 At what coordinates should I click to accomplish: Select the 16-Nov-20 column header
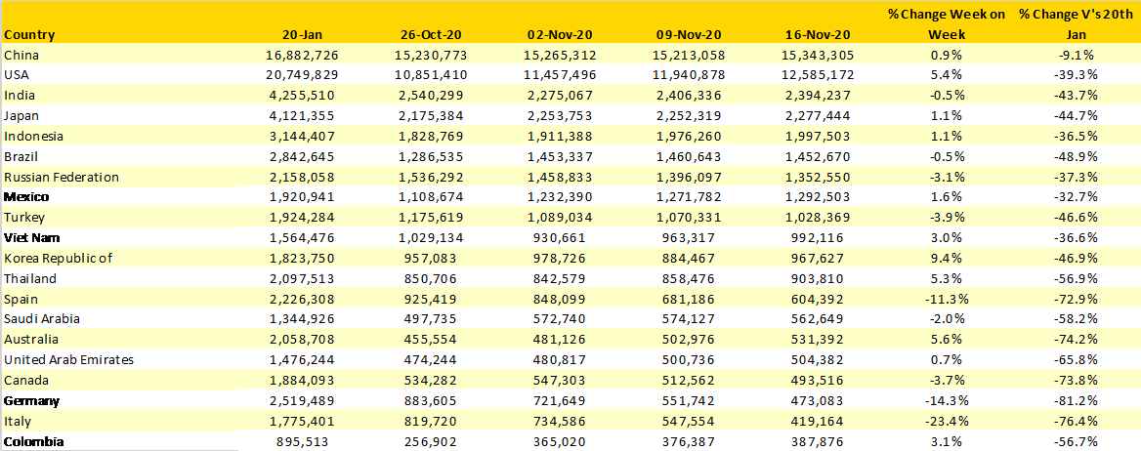point(819,35)
